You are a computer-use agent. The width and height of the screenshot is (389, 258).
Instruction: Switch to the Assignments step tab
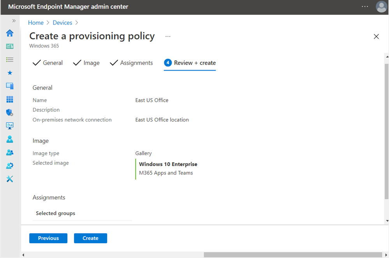pyautogui.click(x=131, y=63)
